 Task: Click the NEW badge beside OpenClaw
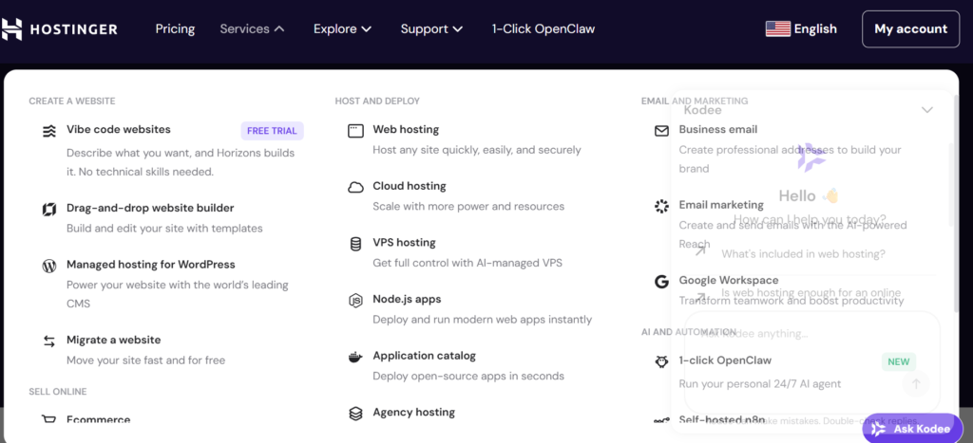click(x=899, y=361)
